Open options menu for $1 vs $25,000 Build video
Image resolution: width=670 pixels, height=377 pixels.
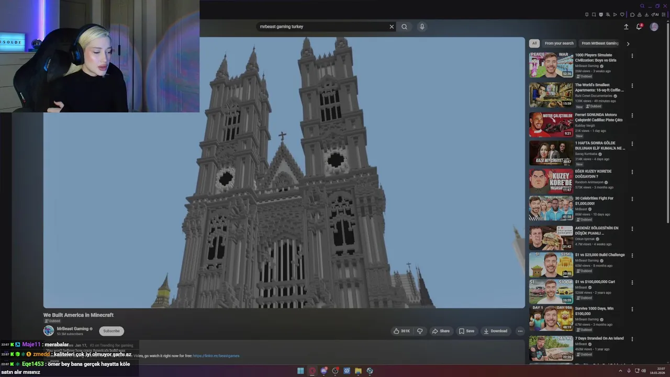coord(632,256)
